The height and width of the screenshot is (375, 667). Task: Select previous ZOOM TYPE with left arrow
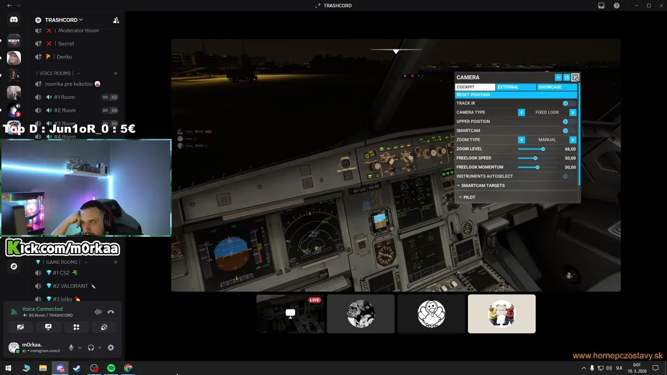(521, 140)
